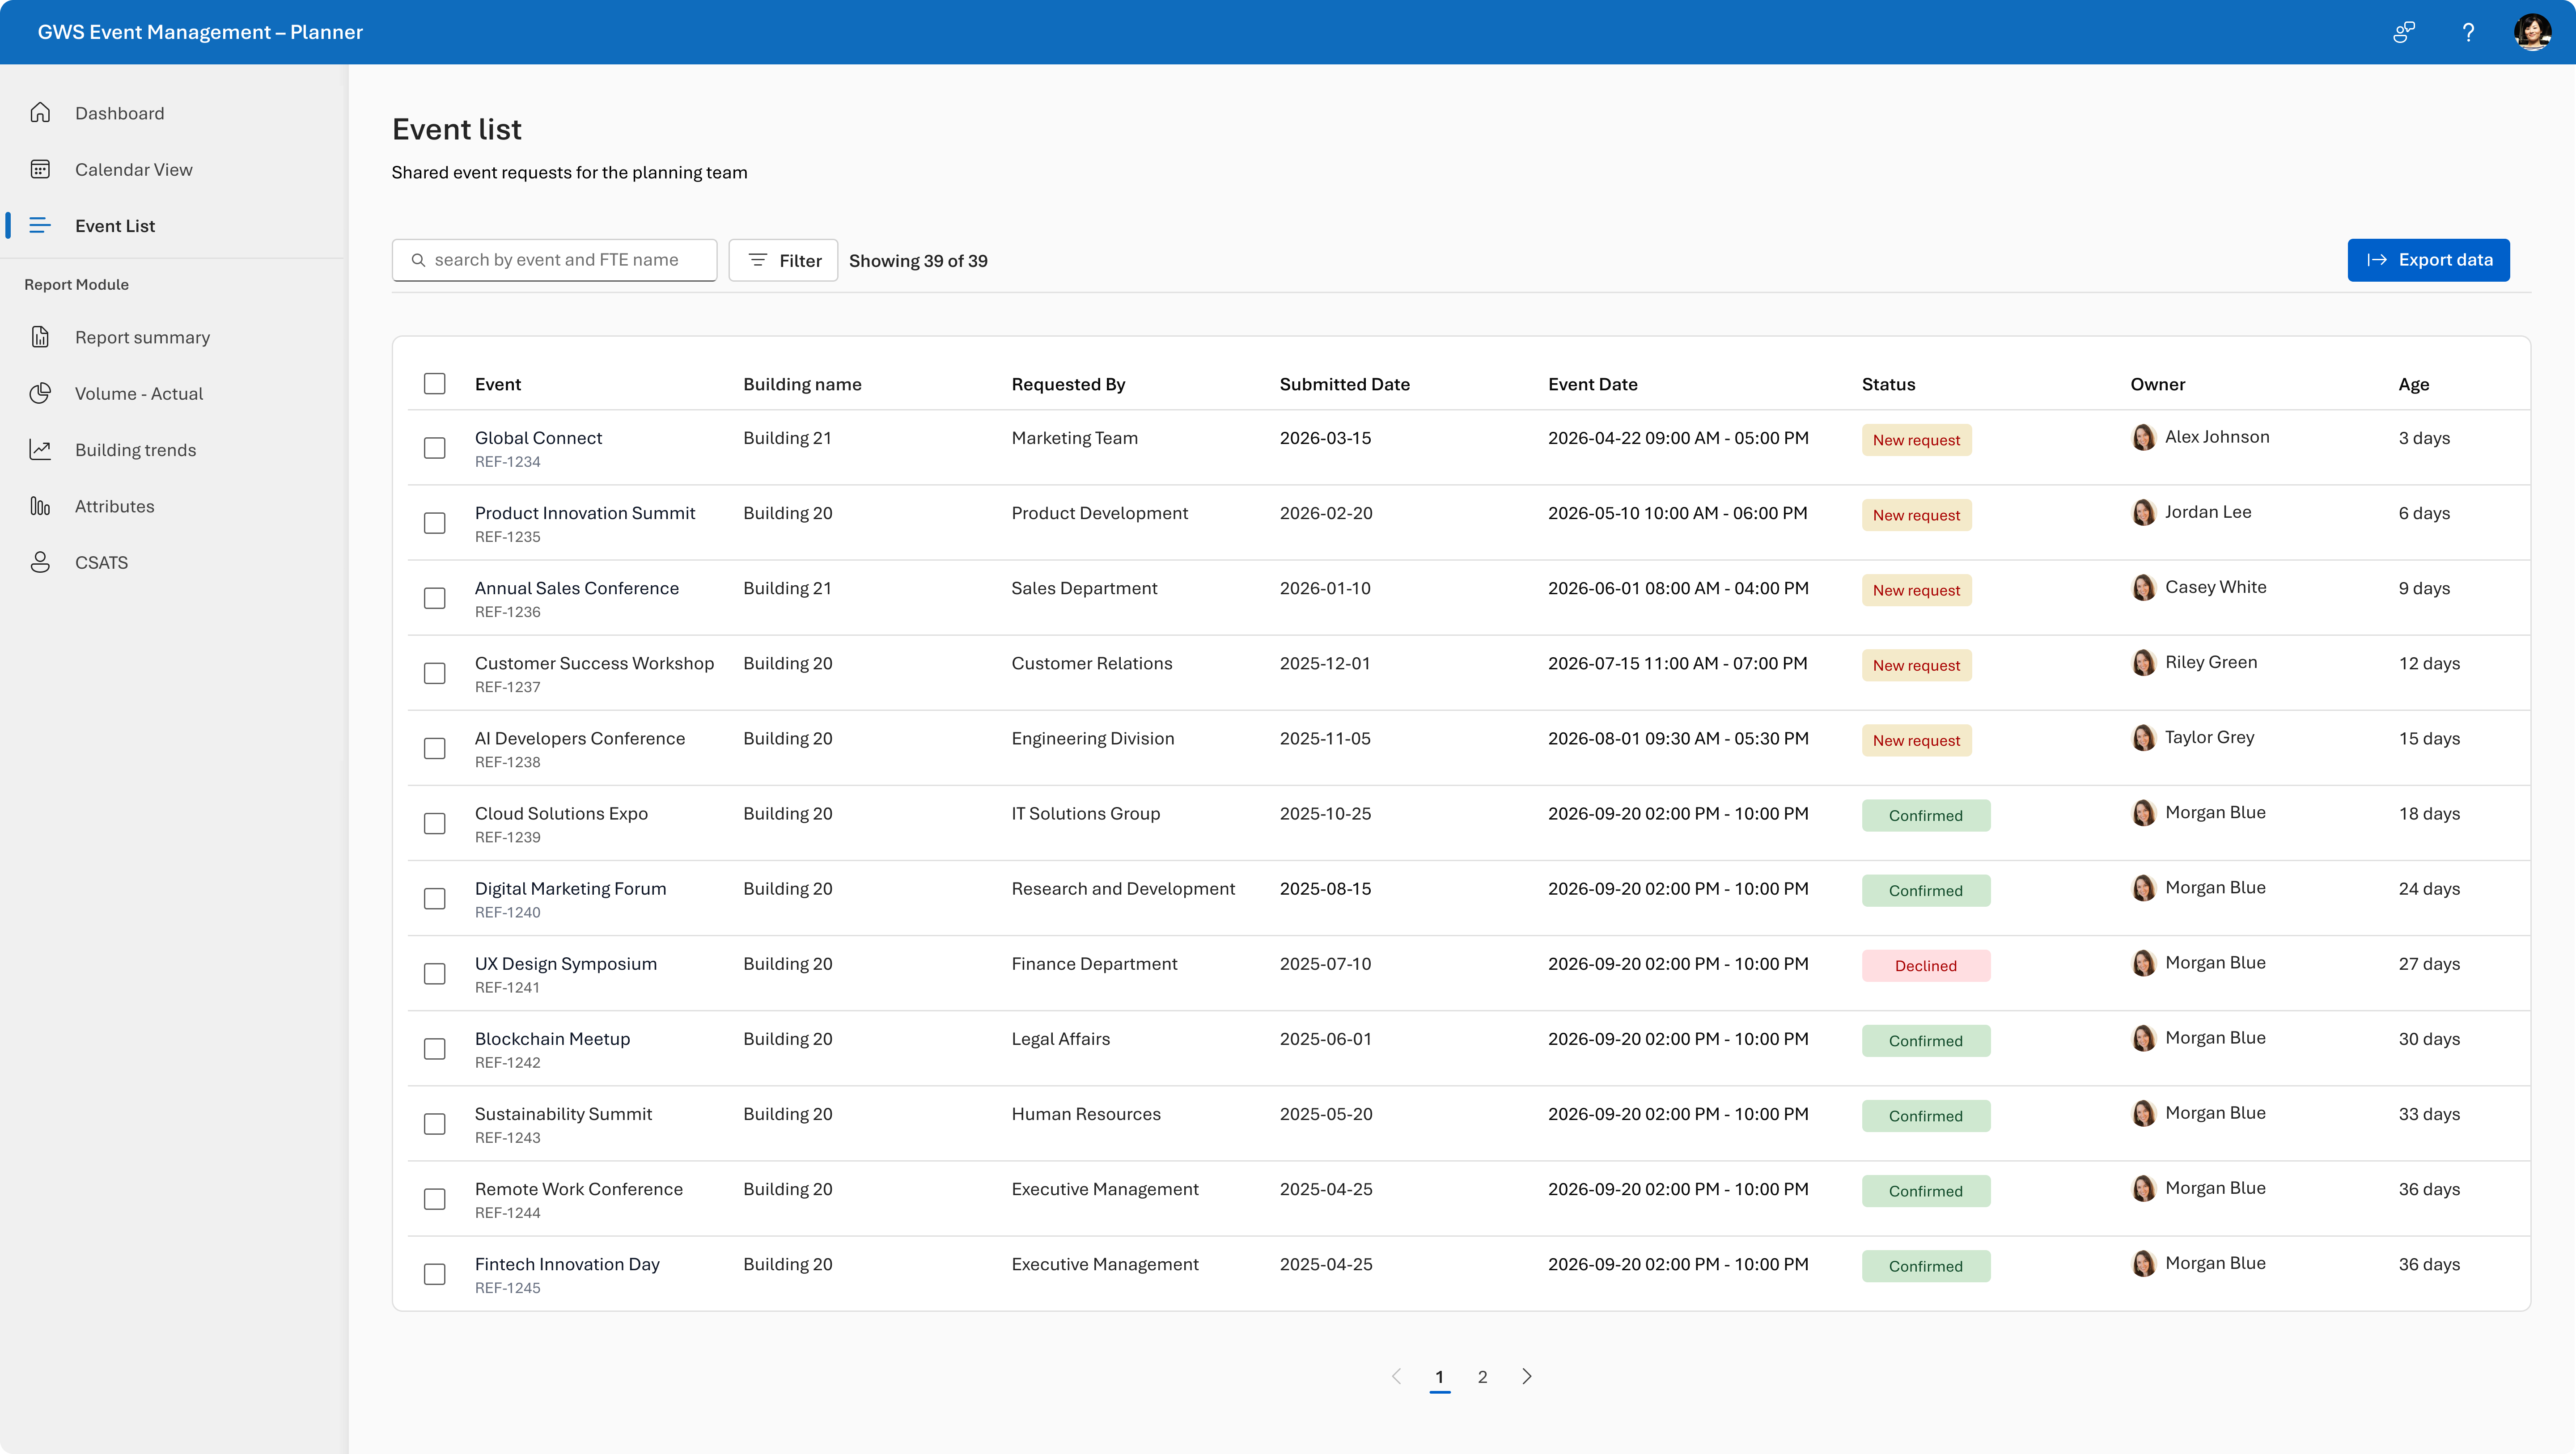Click the search by event and FTE name field

554,260
